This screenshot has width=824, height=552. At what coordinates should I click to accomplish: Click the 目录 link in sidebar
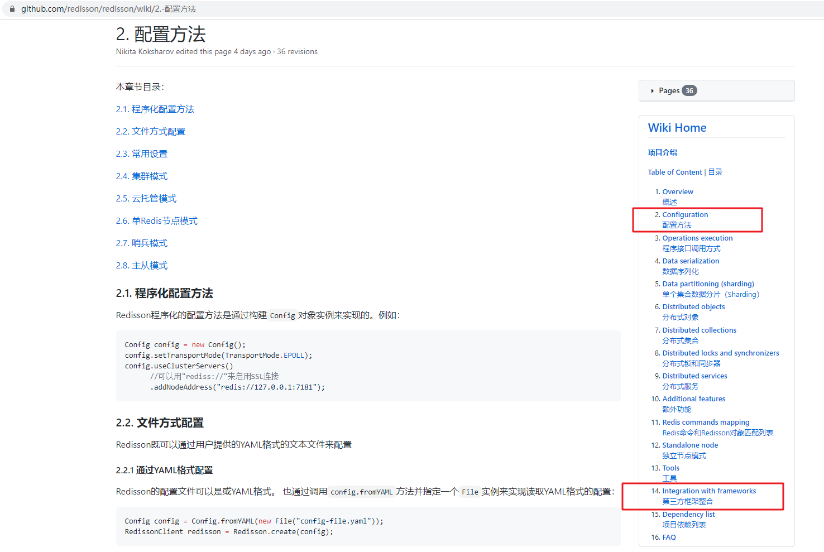(x=715, y=172)
